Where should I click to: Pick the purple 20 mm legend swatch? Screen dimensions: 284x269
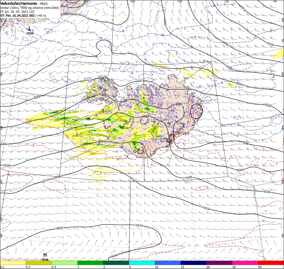[219, 263]
